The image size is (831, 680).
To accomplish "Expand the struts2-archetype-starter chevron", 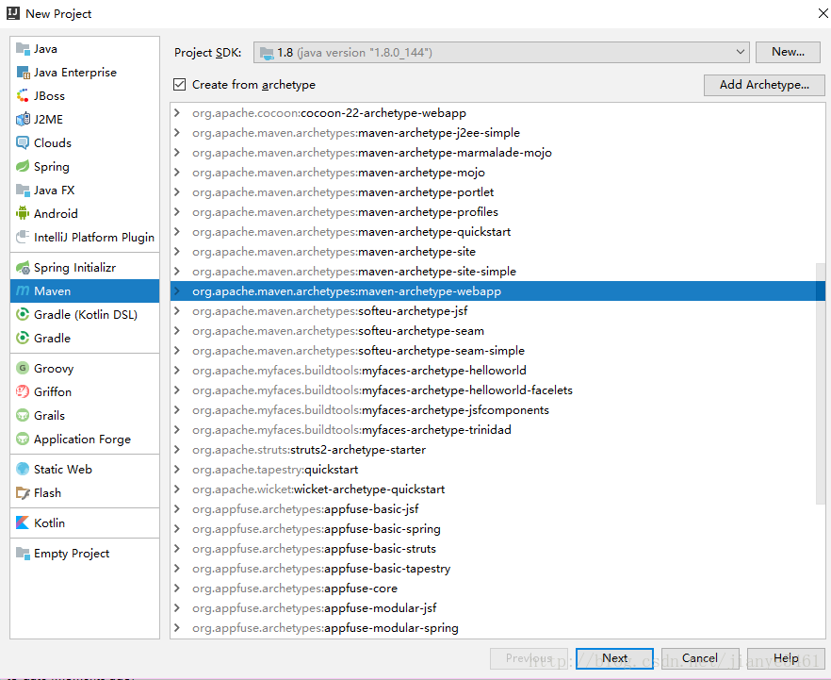I will [x=177, y=450].
